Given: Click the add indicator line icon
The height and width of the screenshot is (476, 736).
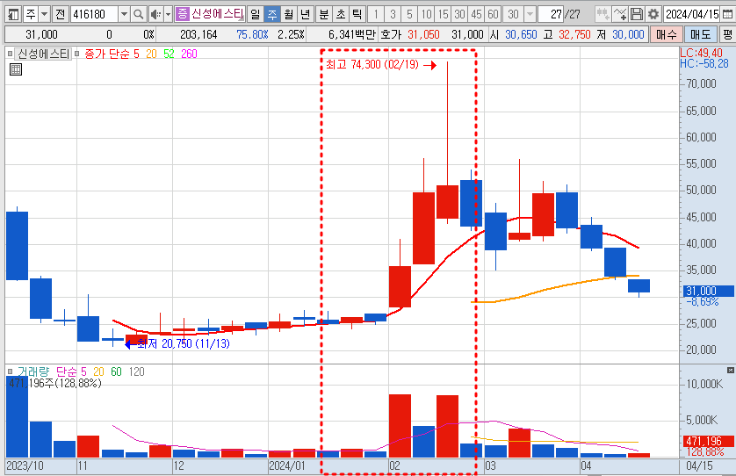Looking at the screenshot, I should (x=619, y=14).
